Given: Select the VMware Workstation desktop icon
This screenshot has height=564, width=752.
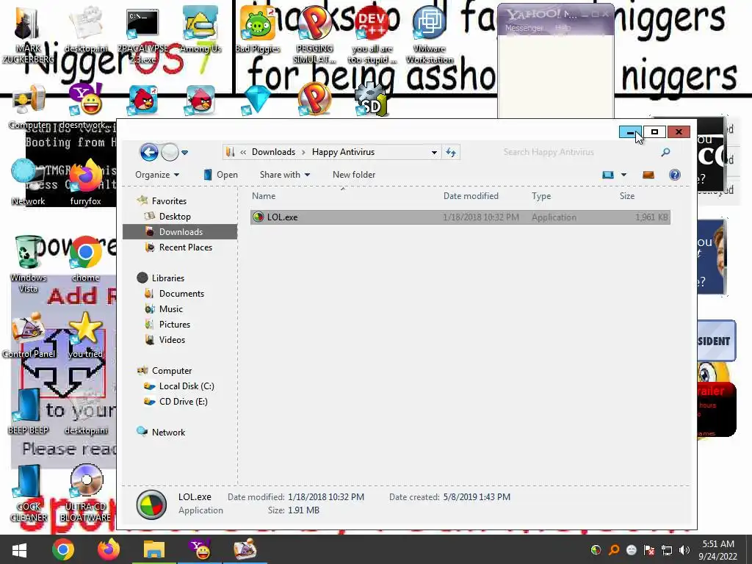Looking at the screenshot, I should 429,34.
